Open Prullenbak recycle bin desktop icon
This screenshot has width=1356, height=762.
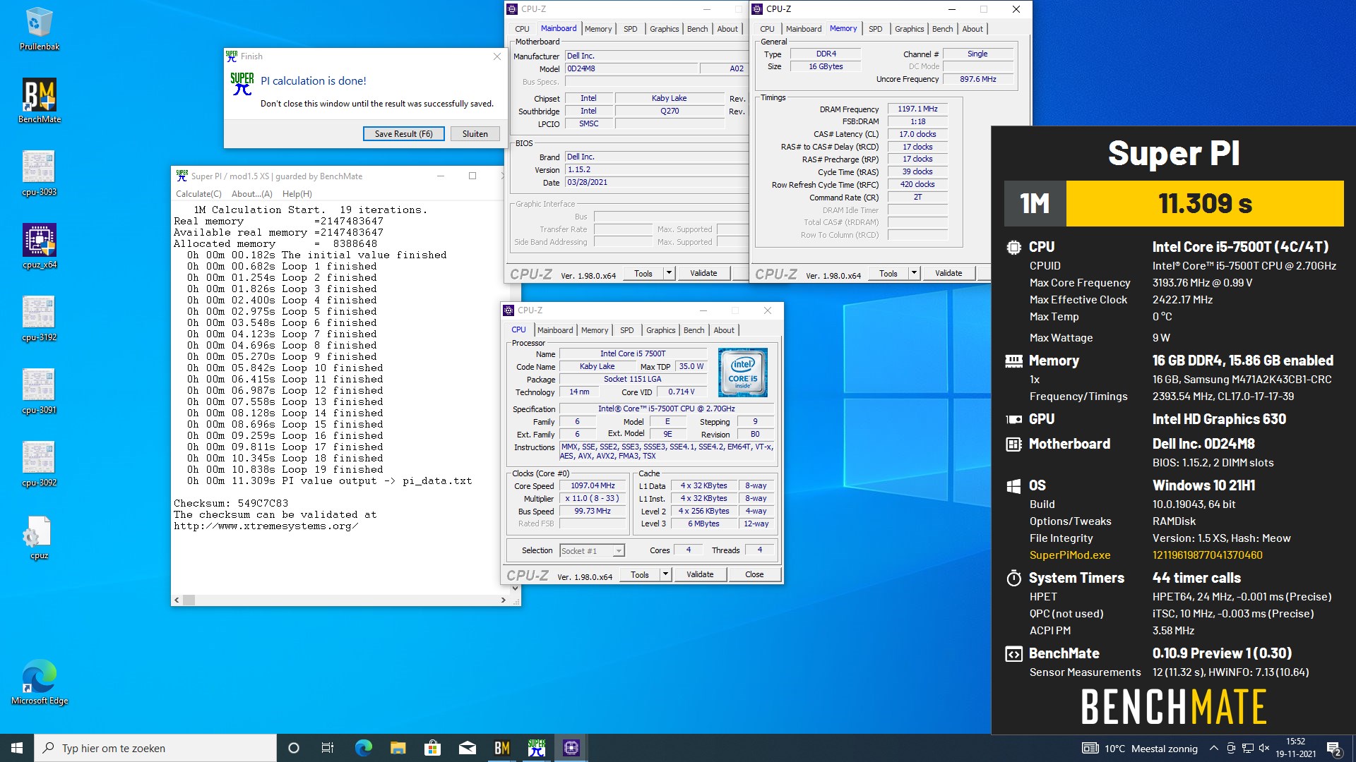(x=39, y=29)
